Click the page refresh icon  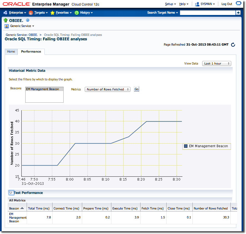[x=233, y=45]
